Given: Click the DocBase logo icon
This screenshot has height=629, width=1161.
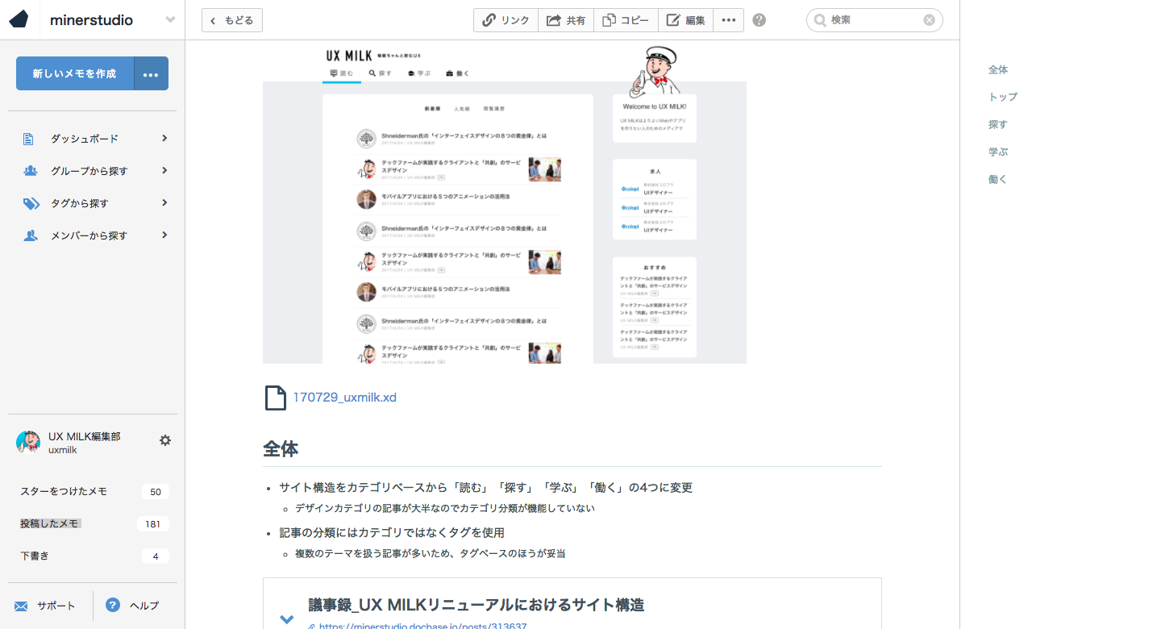Looking at the screenshot, I should 19,20.
